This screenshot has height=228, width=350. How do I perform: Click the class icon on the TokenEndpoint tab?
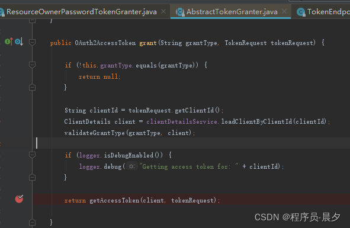(301, 12)
